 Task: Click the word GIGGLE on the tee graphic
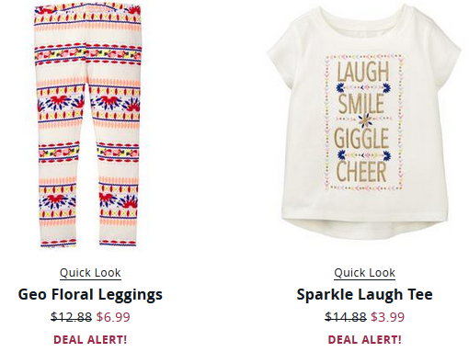361,139
